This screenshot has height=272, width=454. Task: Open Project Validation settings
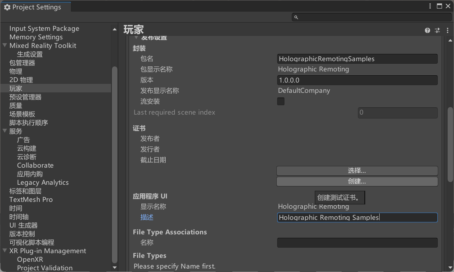click(x=45, y=268)
